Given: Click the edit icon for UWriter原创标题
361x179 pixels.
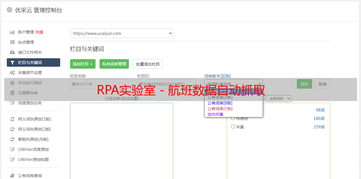Looking at the screenshot, I should coord(12,160).
